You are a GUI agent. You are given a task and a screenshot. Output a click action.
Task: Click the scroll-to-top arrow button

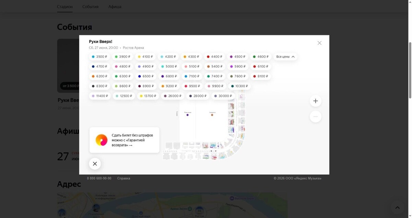coord(397,207)
